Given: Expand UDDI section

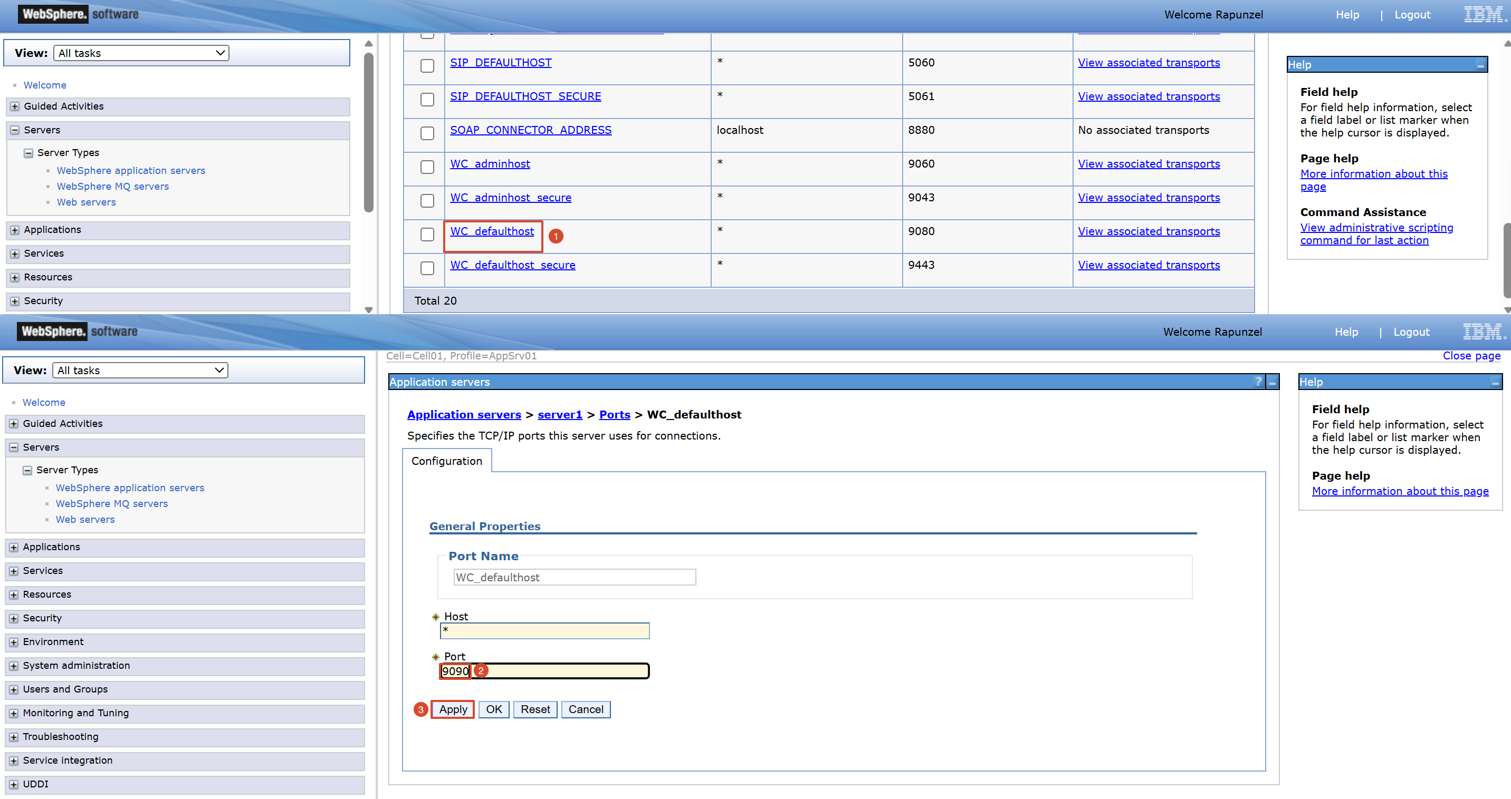Looking at the screenshot, I should (x=14, y=784).
